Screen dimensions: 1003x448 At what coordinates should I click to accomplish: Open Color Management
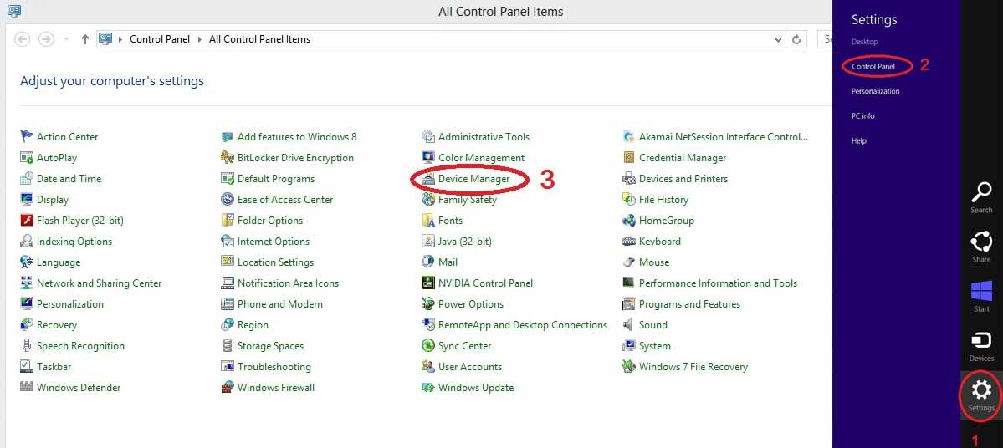coord(481,157)
